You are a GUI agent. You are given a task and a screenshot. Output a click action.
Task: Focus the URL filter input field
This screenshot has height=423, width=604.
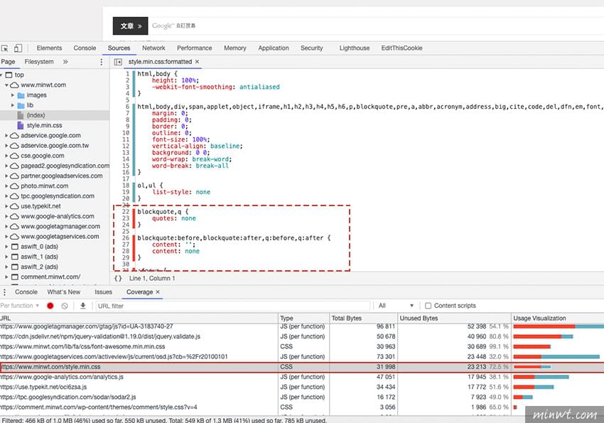[x=232, y=306]
